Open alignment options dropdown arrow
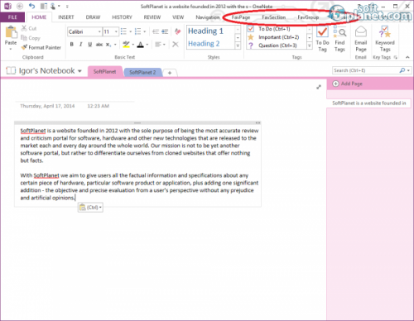 [164, 45]
